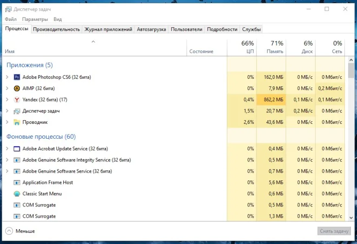
Task: Sort by the Состояние column header
Action: [207, 48]
